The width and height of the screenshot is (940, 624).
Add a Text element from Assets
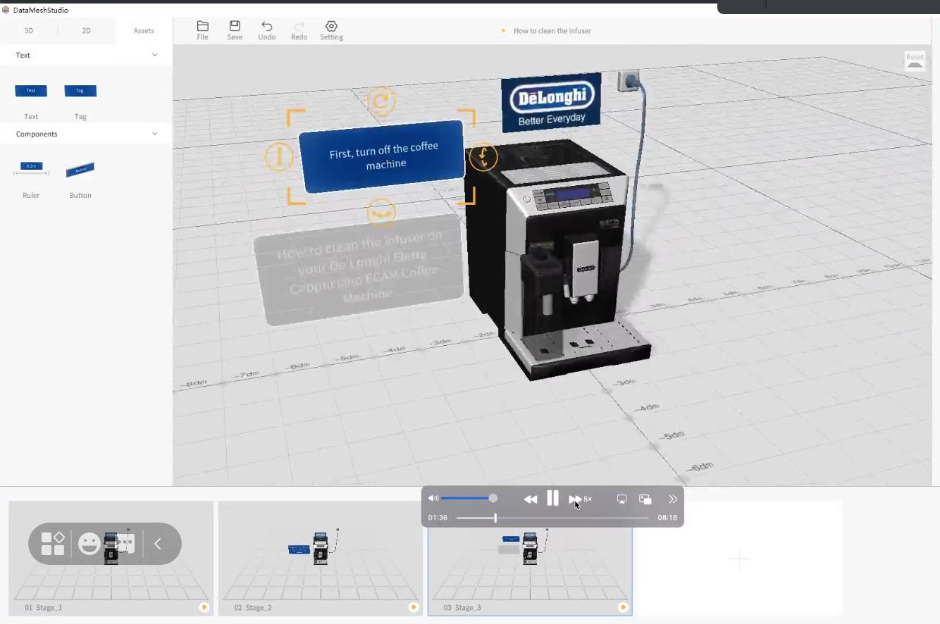pos(31,91)
